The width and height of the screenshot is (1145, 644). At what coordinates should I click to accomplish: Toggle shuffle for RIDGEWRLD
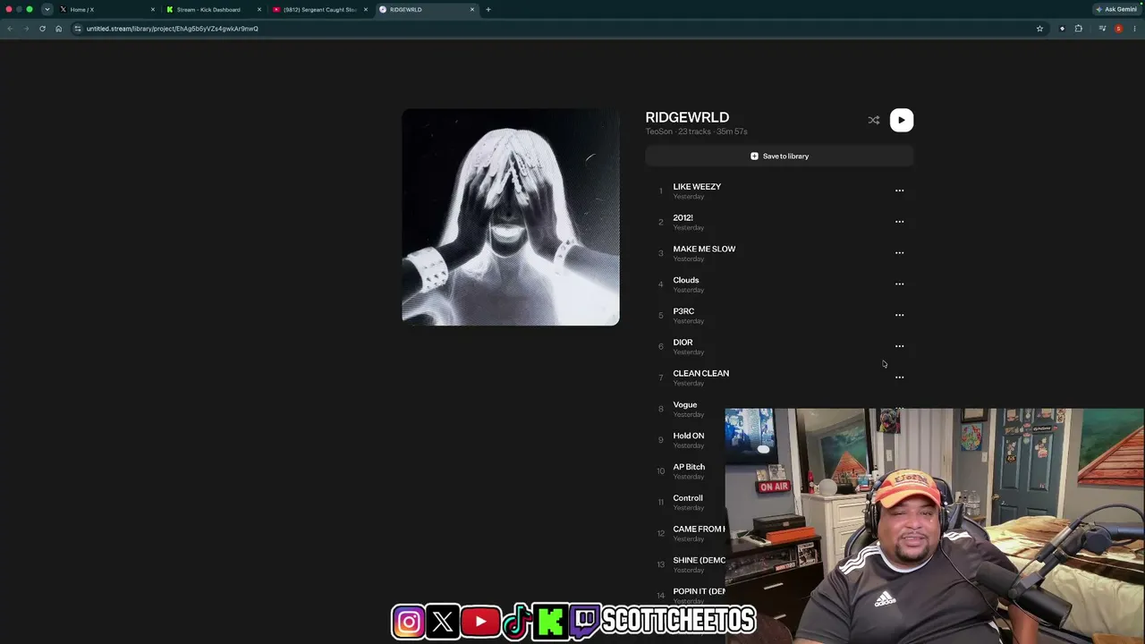[874, 120]
